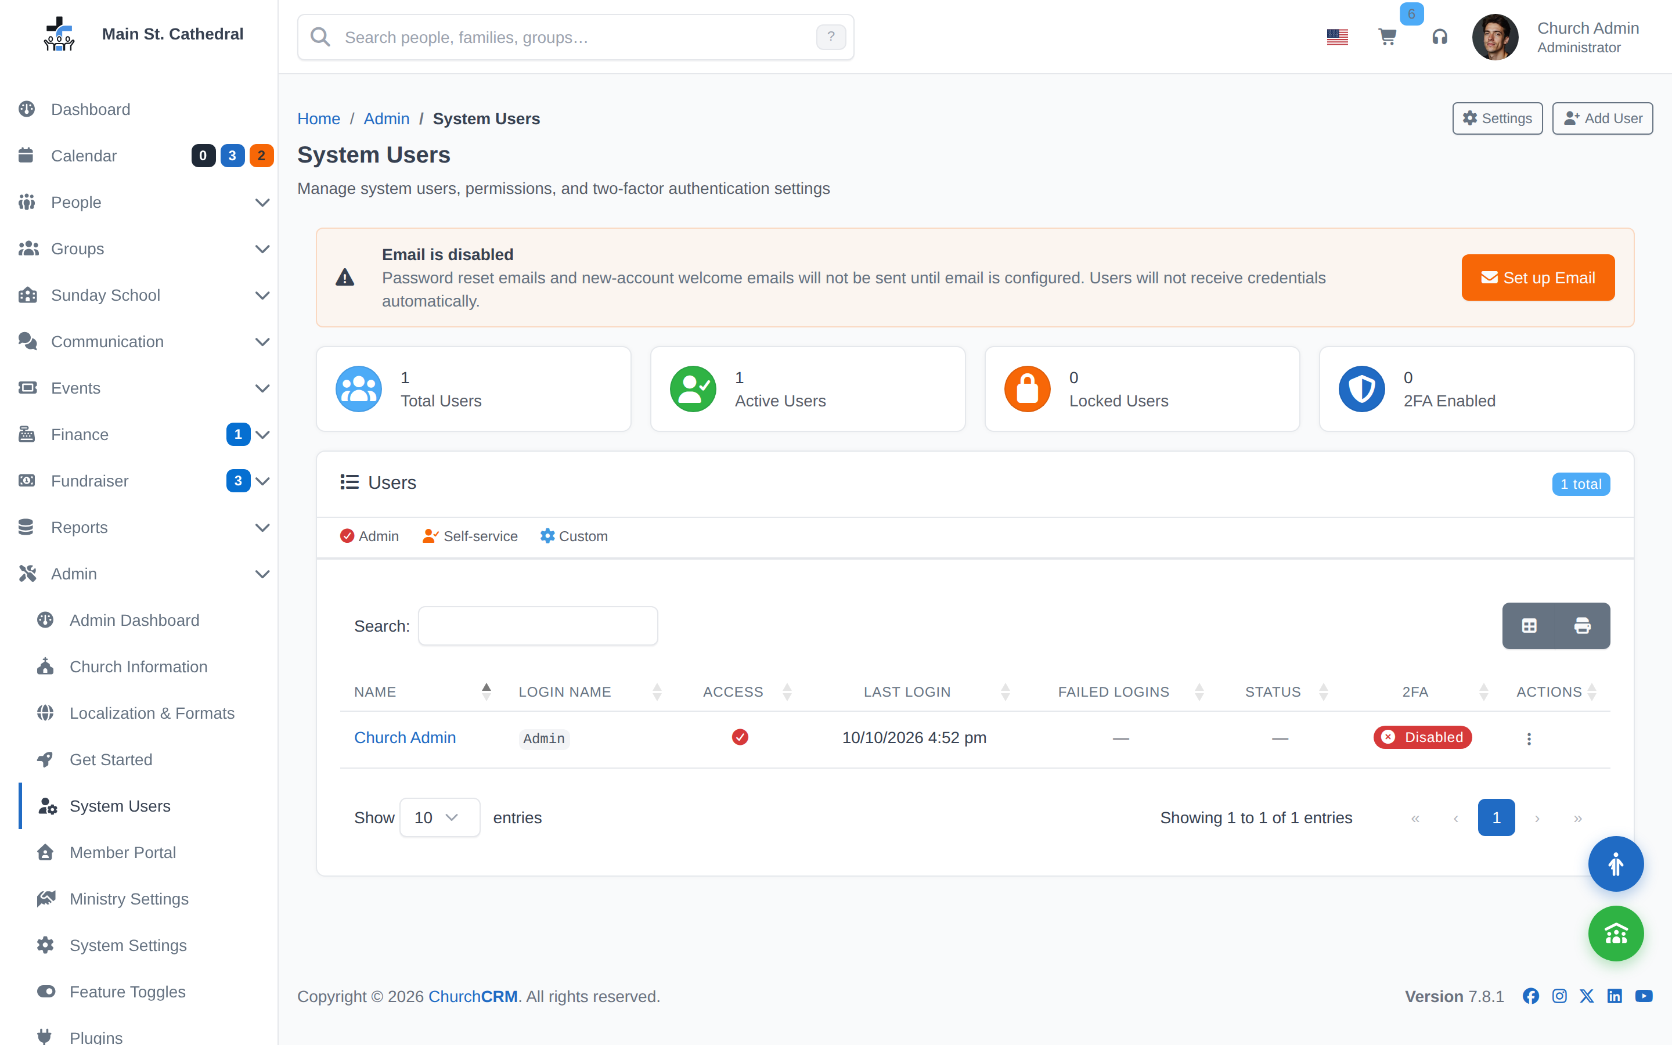Open the shopping cart icon
The image size is (1672, 1045).
(x=1386, y=37)
